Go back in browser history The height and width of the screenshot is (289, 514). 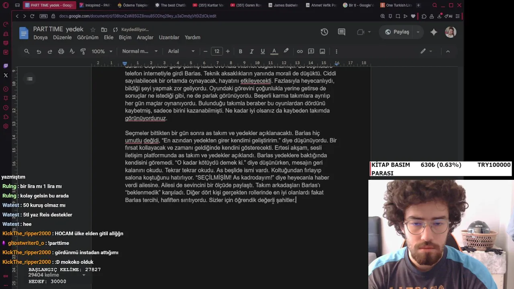coord(17,16)
